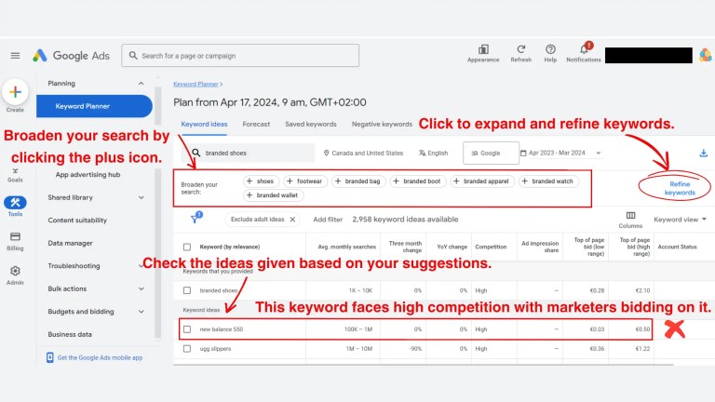Remove the Exclude adult ideas filter
The image size is (715, 402).
point(292,220)
